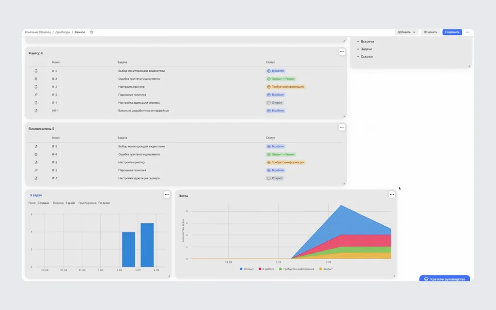
Task: Toggle Открыт series in Поток chart legend
Action: pos(247,269)
